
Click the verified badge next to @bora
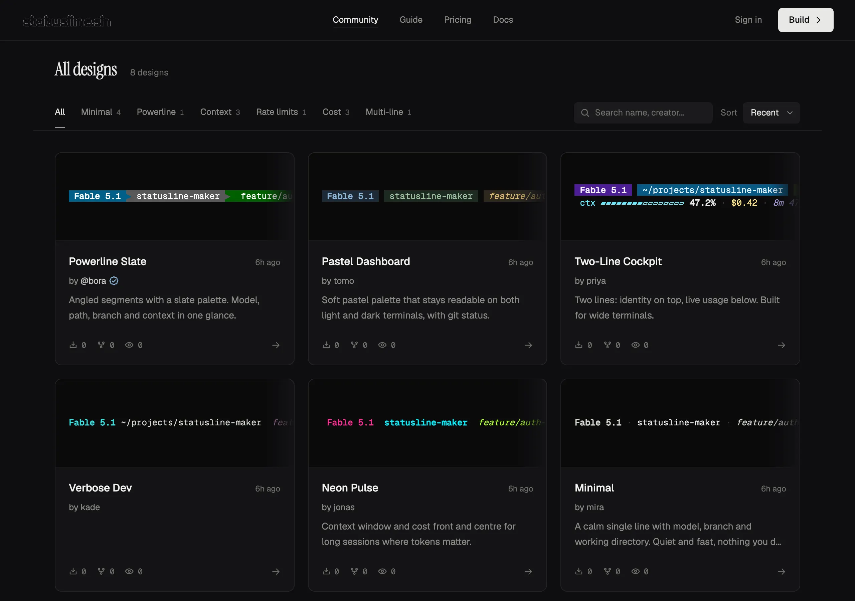click(114, 281)
